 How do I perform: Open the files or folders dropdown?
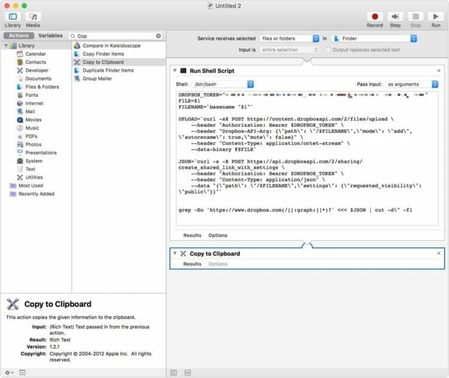coord(289,38)
